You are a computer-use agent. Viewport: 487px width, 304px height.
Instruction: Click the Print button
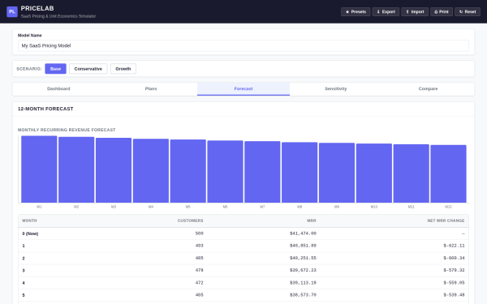(x=442, y=12)
